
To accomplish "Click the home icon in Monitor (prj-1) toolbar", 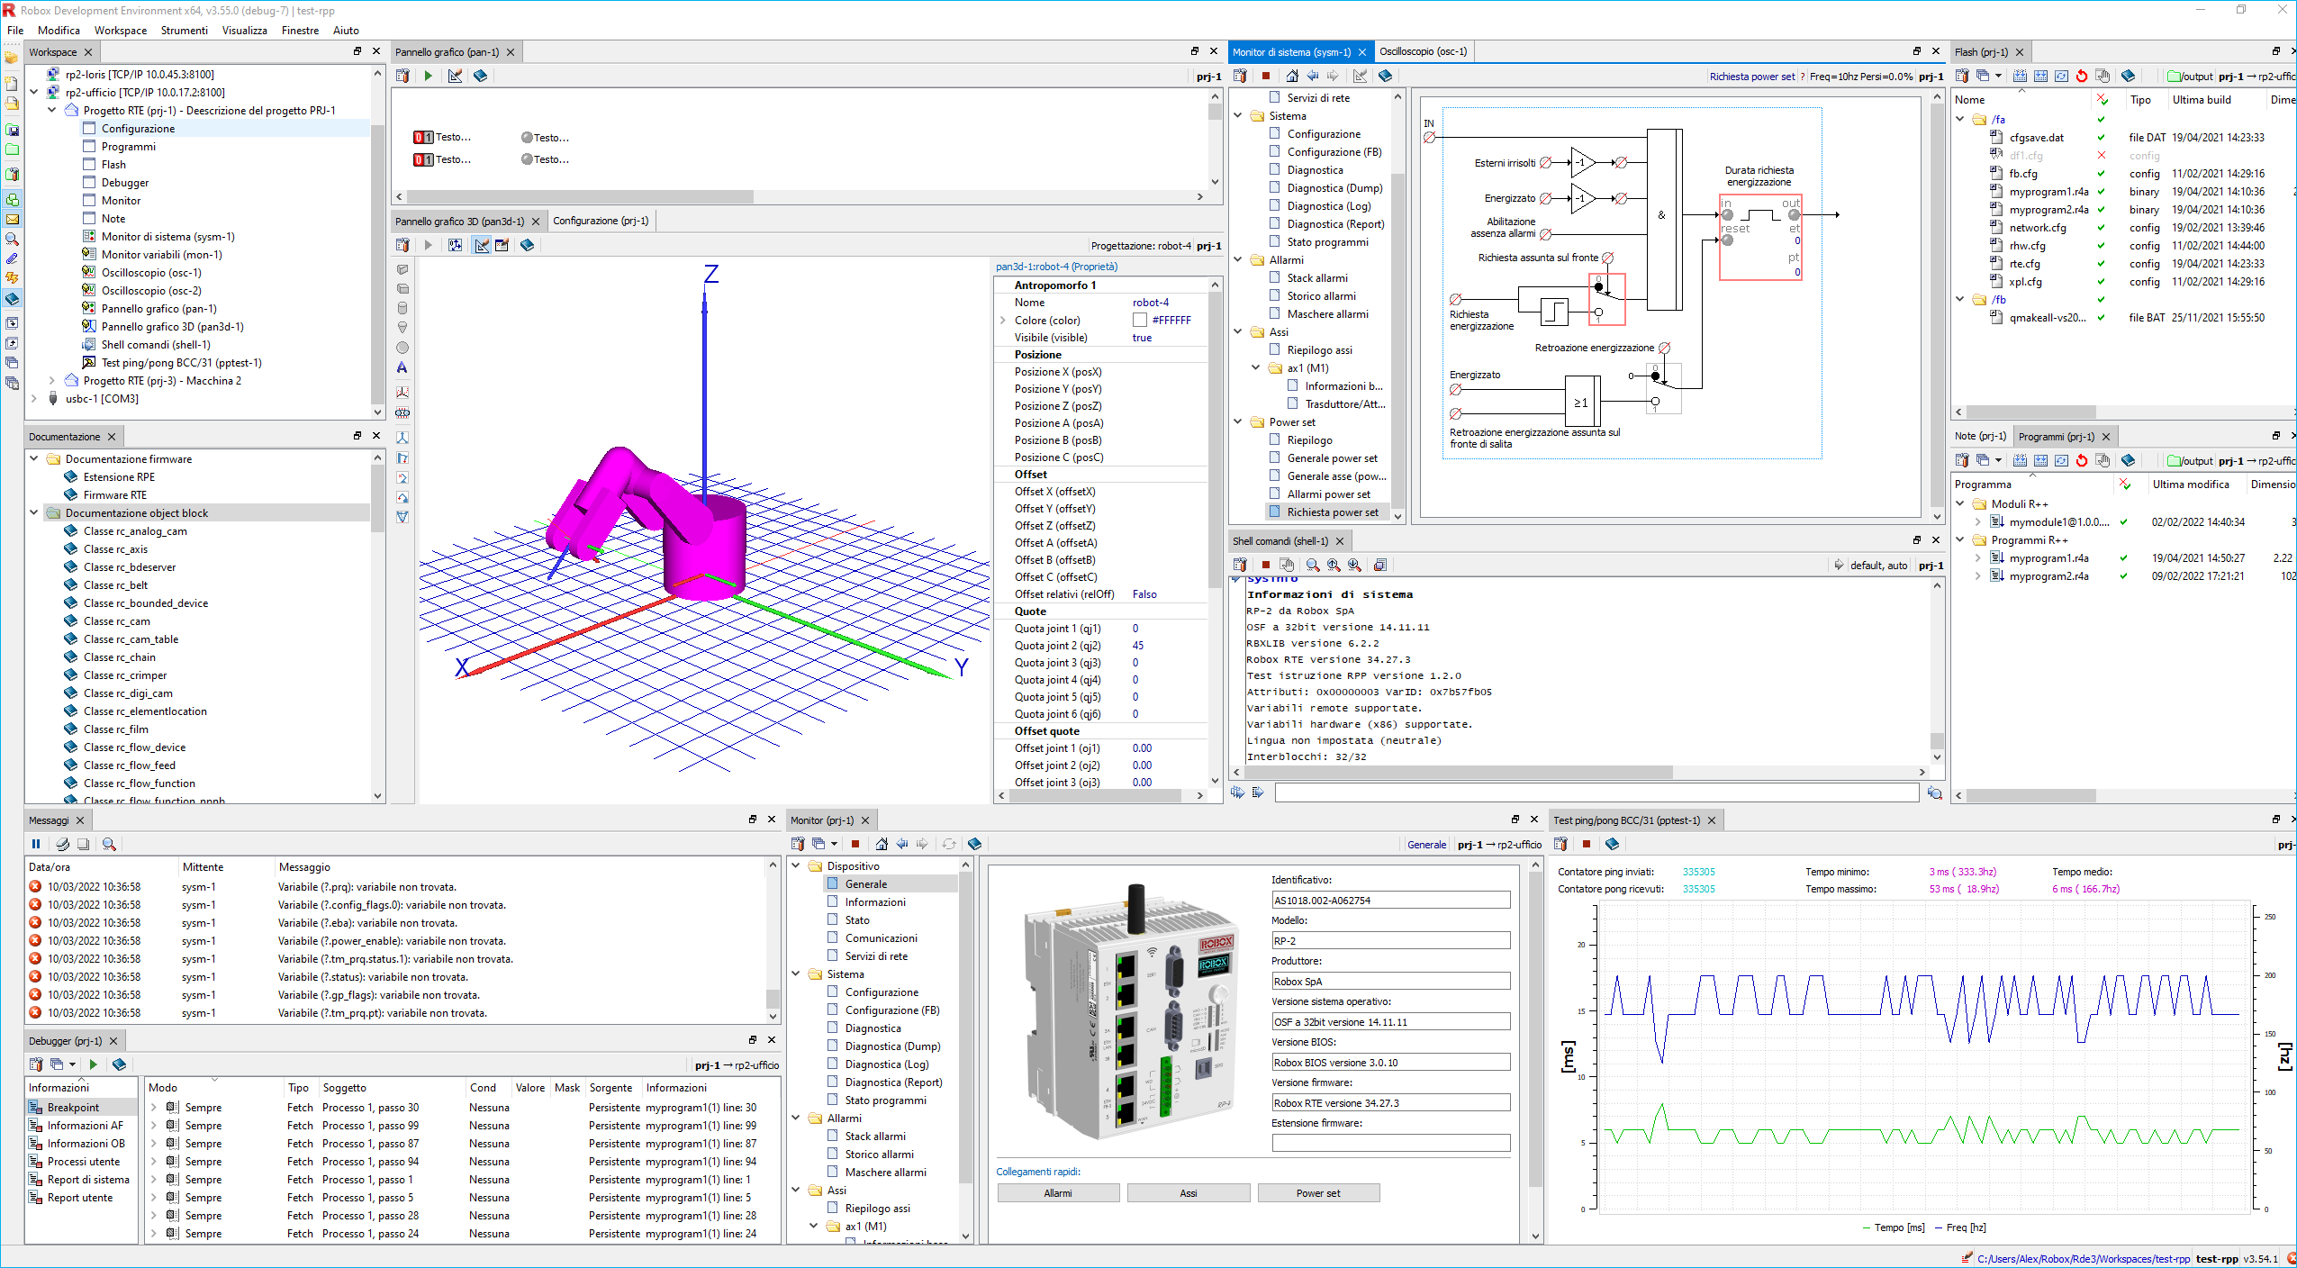I will pyautogui.click(x=882, y=844).
